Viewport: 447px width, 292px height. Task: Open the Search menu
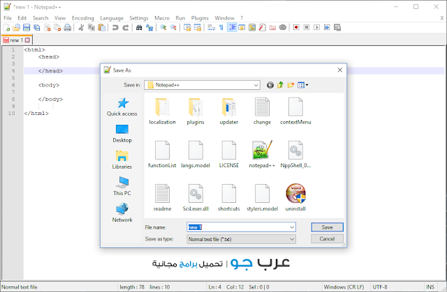click(x=41, y=18)
